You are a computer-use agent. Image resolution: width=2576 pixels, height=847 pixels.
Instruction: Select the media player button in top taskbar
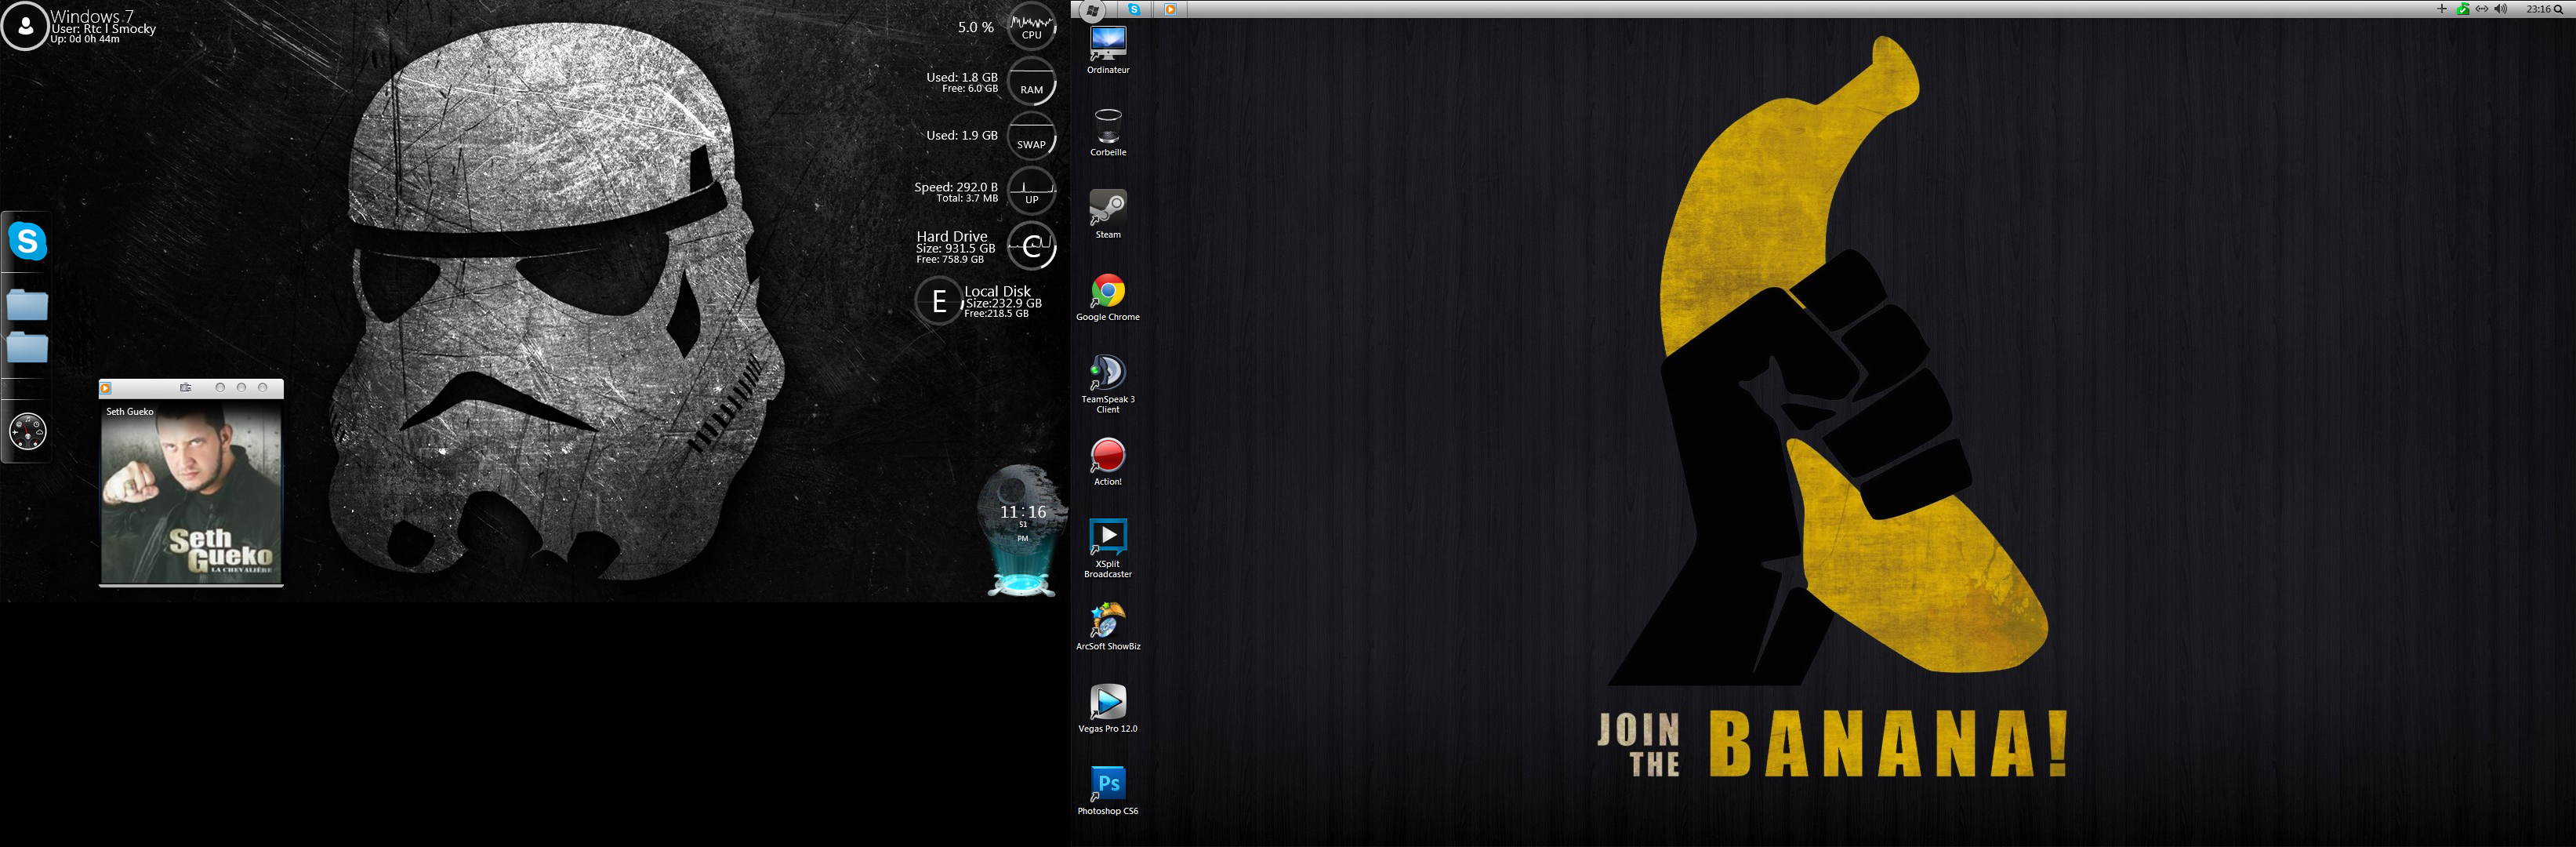(1170, 9)
